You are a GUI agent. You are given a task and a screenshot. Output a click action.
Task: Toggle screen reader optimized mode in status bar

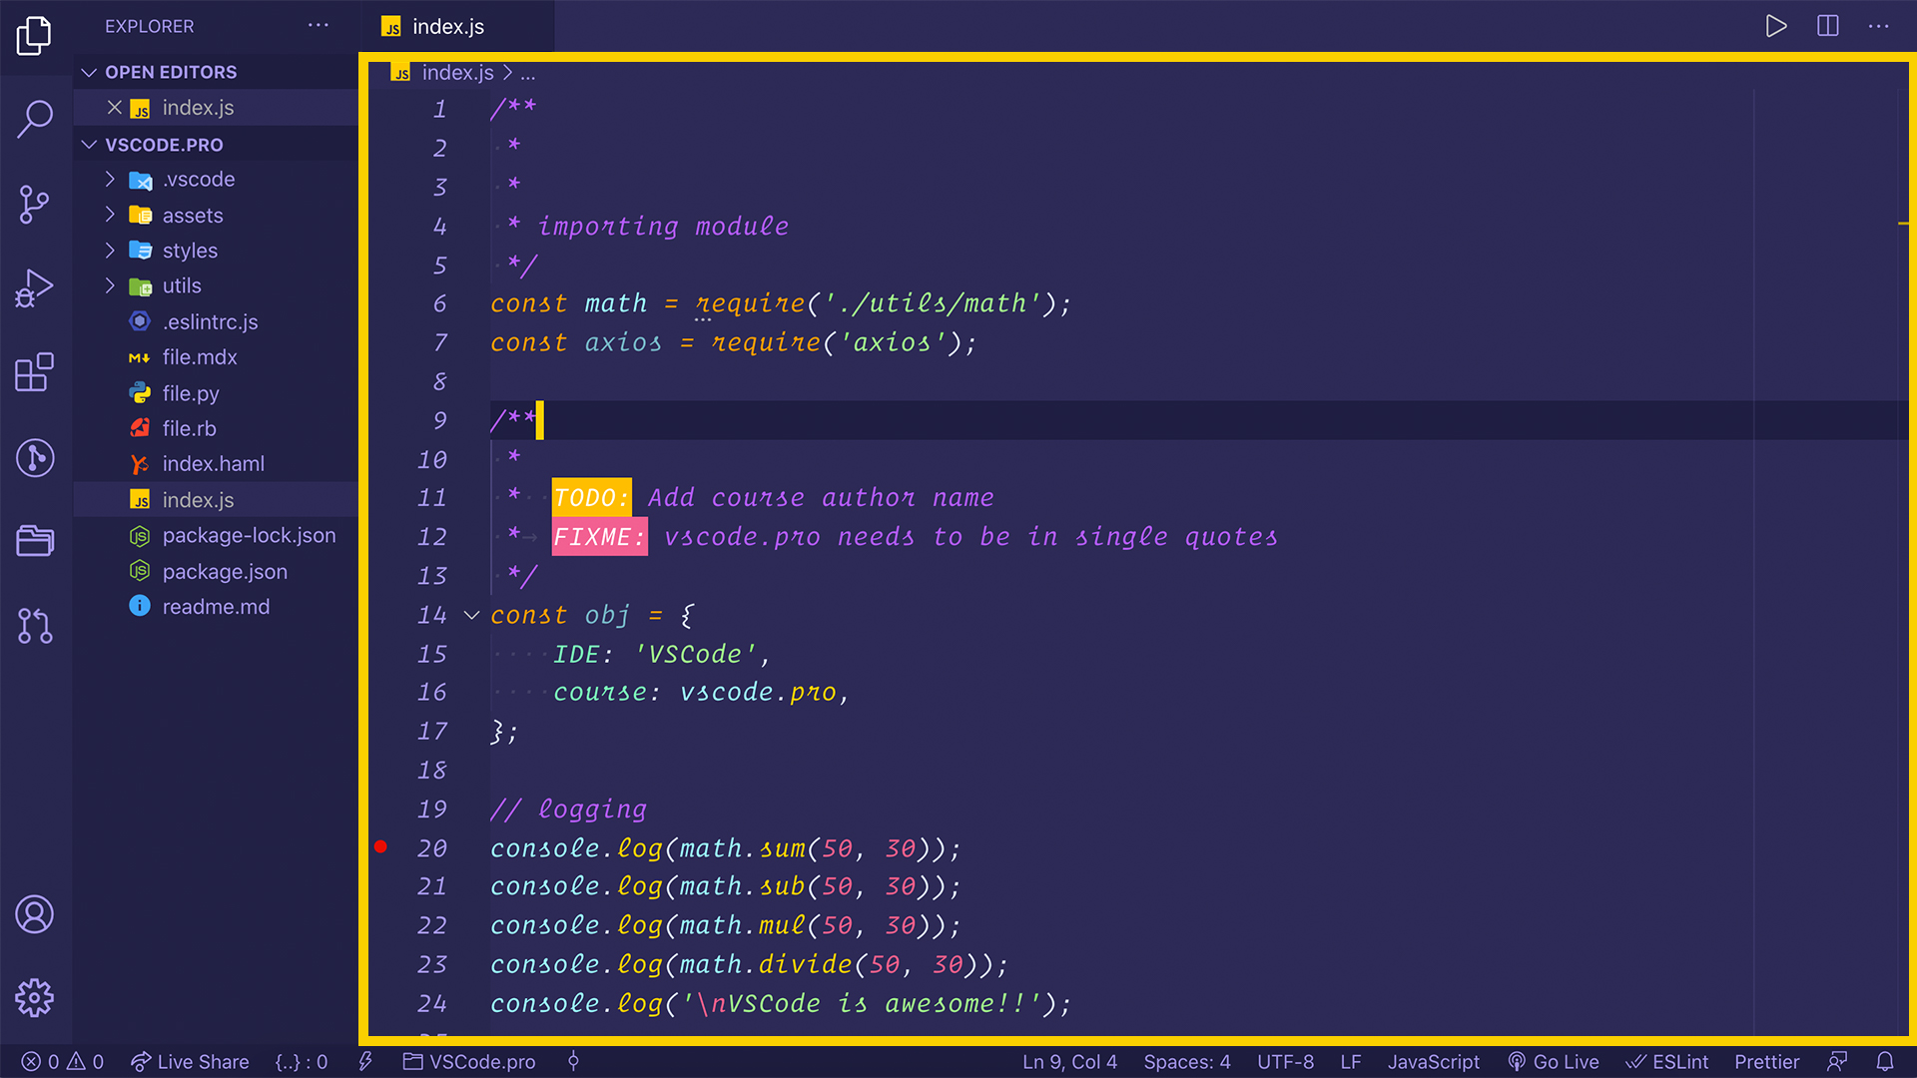(1838, 1061)
